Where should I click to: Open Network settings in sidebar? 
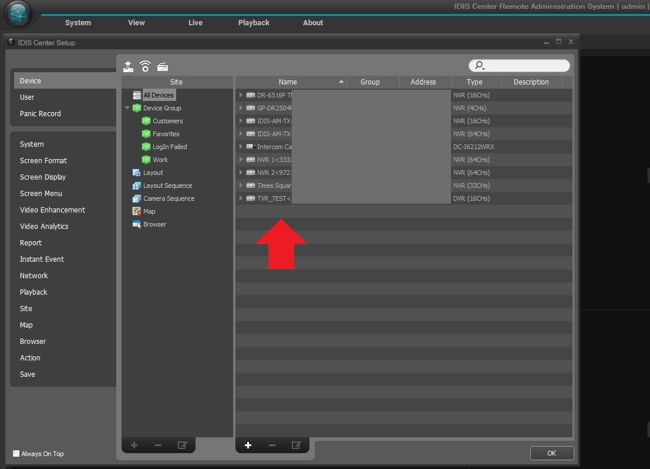34,276
